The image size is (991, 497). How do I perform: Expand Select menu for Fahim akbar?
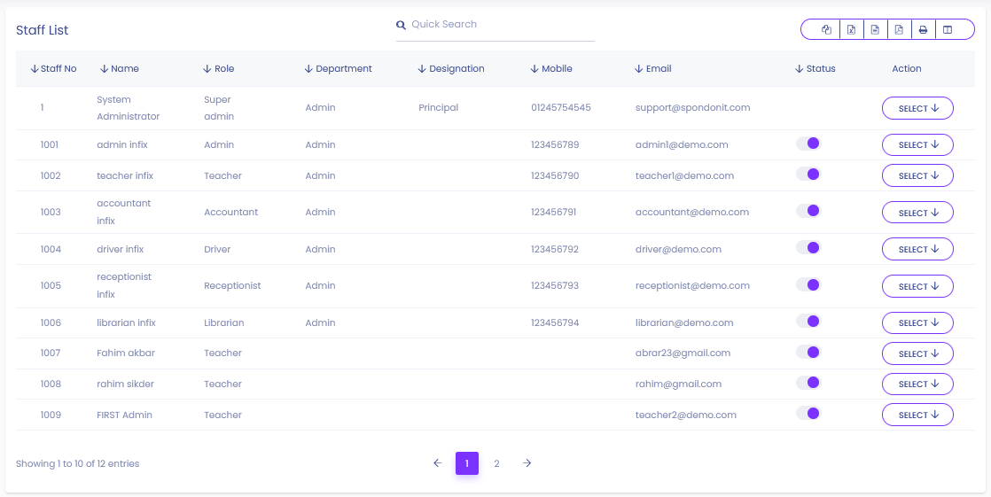[917, 353]
